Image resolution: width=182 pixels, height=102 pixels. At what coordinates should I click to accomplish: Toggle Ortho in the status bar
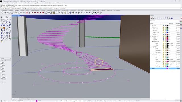click(63, 101)
